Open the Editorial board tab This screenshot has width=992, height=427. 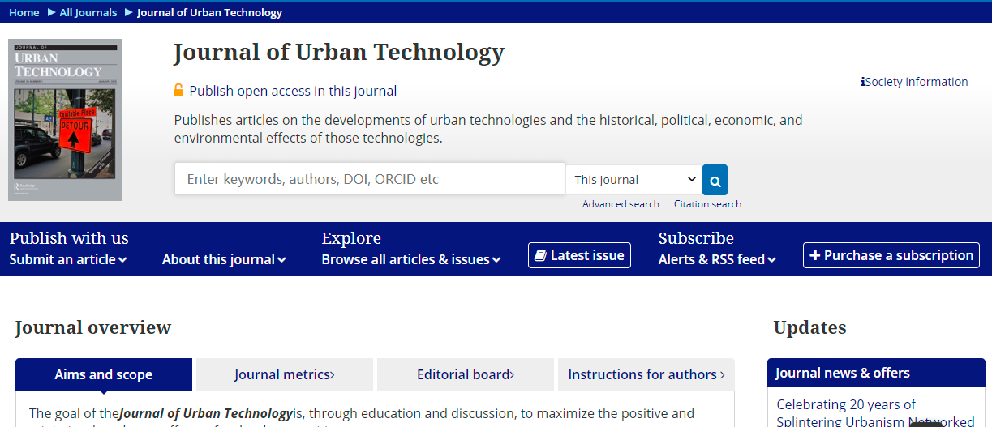[465, 374]
